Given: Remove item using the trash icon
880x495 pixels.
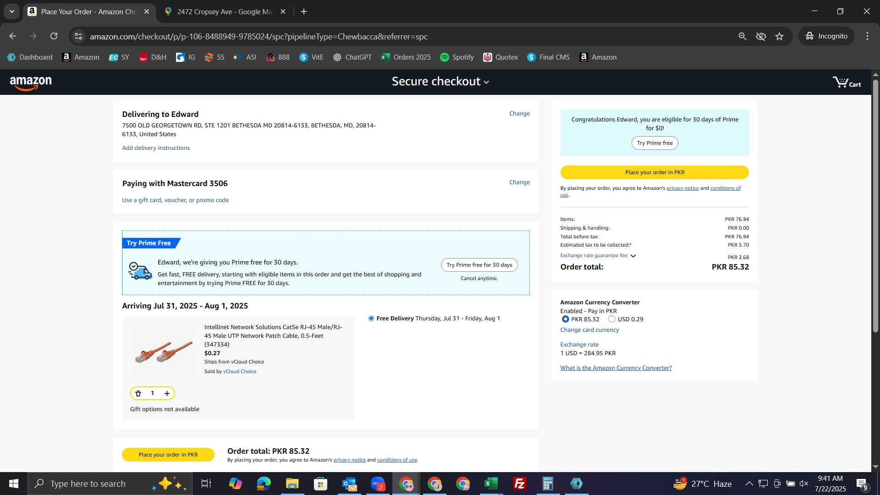Looking at the screenshot, I should point(138,393).
